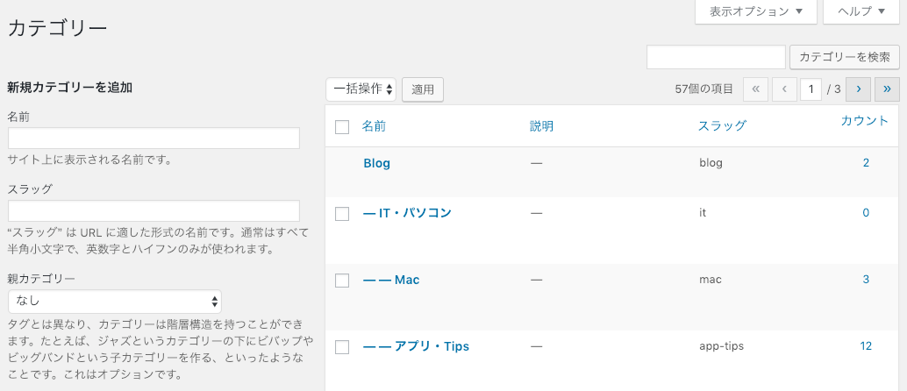Open the IT・パソコン category link
The width and height of the screenshot is (907, 391).
click(x=407, y=213)
